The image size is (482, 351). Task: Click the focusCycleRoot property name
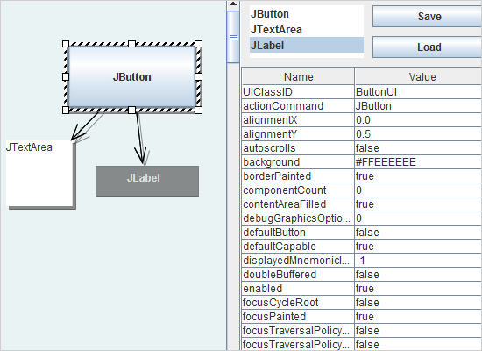pyautogui.click(x=298, y=303)
